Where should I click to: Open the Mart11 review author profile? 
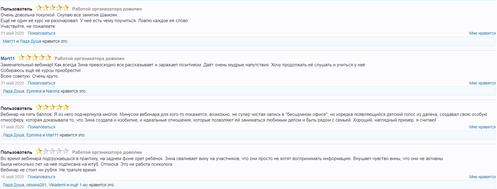coord(7,59)
